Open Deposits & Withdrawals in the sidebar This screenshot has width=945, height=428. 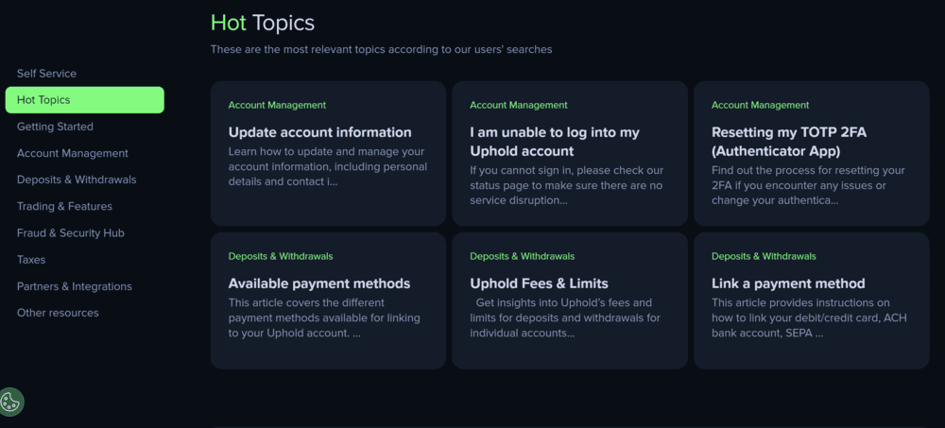(77, 180)
